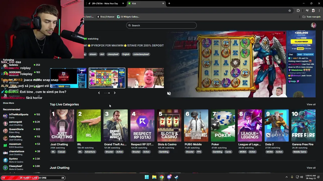Open Steam from the taskbar
The width and height of the screenshot is (323, 181).
[176, 177]
